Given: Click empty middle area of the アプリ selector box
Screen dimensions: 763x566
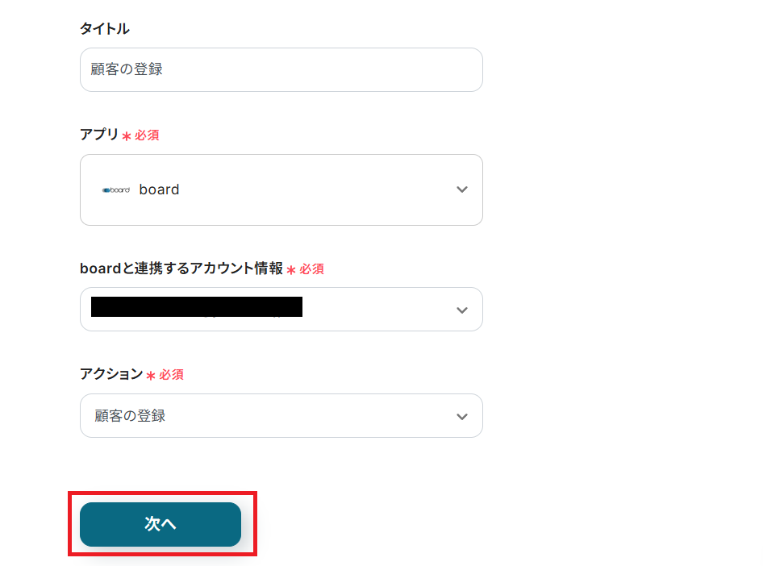Looking at the screenshot, I should point(315,190).
